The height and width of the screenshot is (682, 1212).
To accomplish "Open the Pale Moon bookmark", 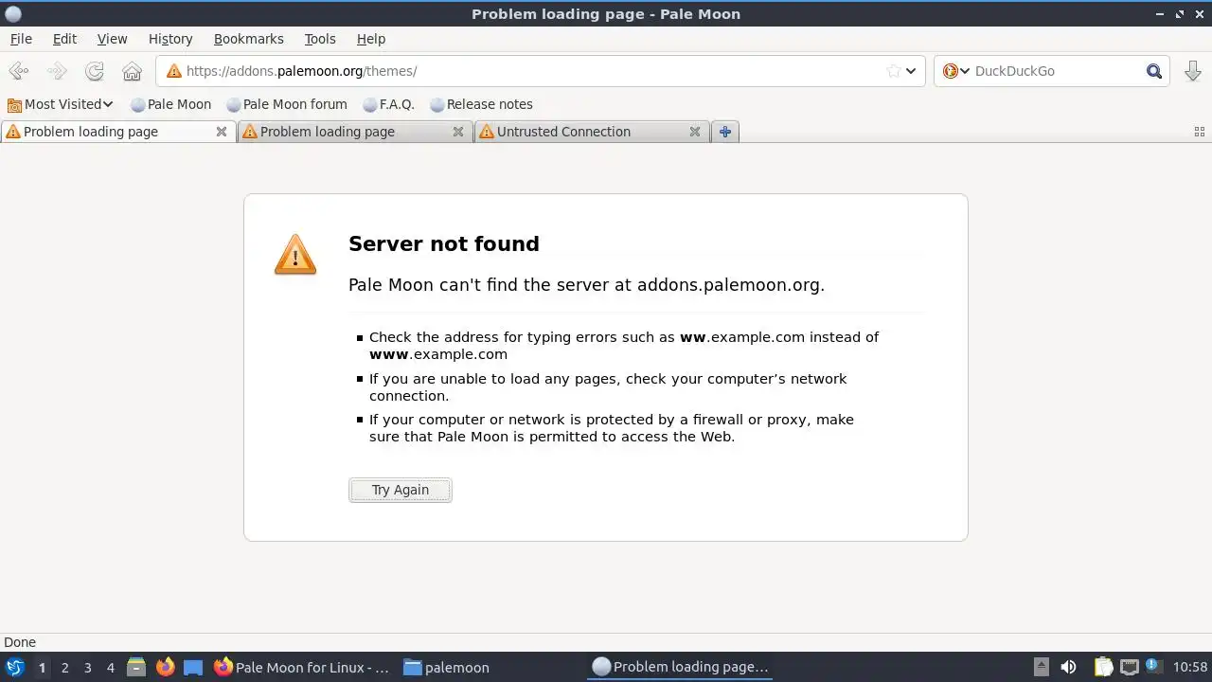I will [170, 104].
